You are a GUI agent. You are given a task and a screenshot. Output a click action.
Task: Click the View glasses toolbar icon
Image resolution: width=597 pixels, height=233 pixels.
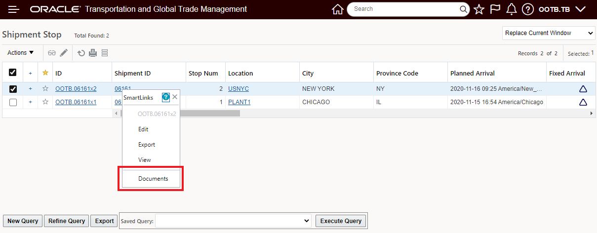[52, 53]
